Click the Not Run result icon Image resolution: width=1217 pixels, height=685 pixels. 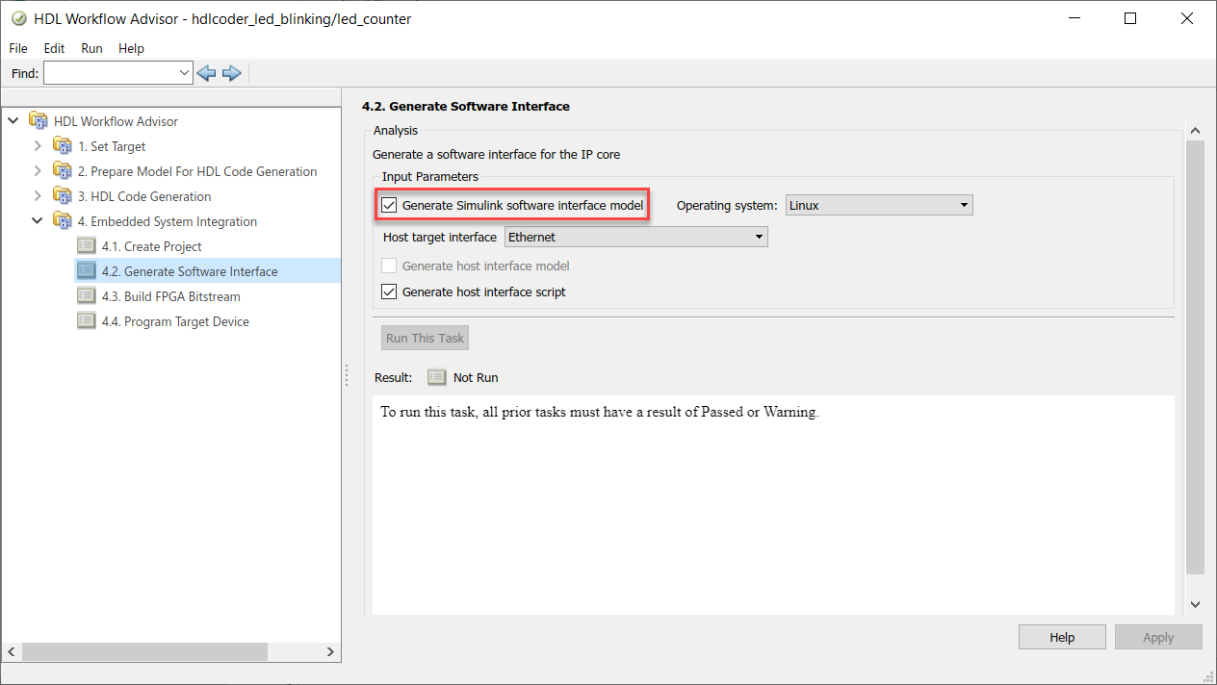(x=435, y=377)
